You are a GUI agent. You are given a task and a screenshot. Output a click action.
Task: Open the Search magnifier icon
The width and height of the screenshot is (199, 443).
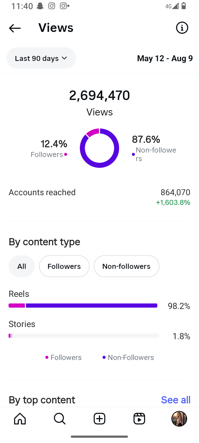60,419
